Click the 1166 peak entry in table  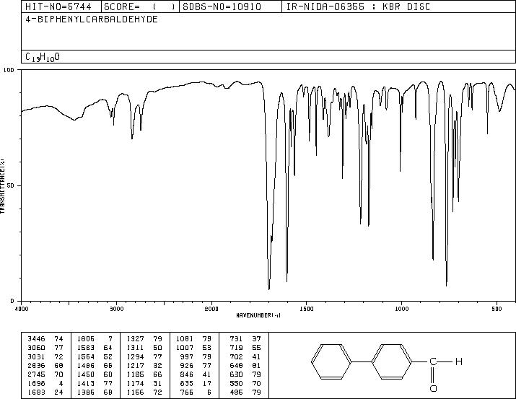(x=144, y=393)
